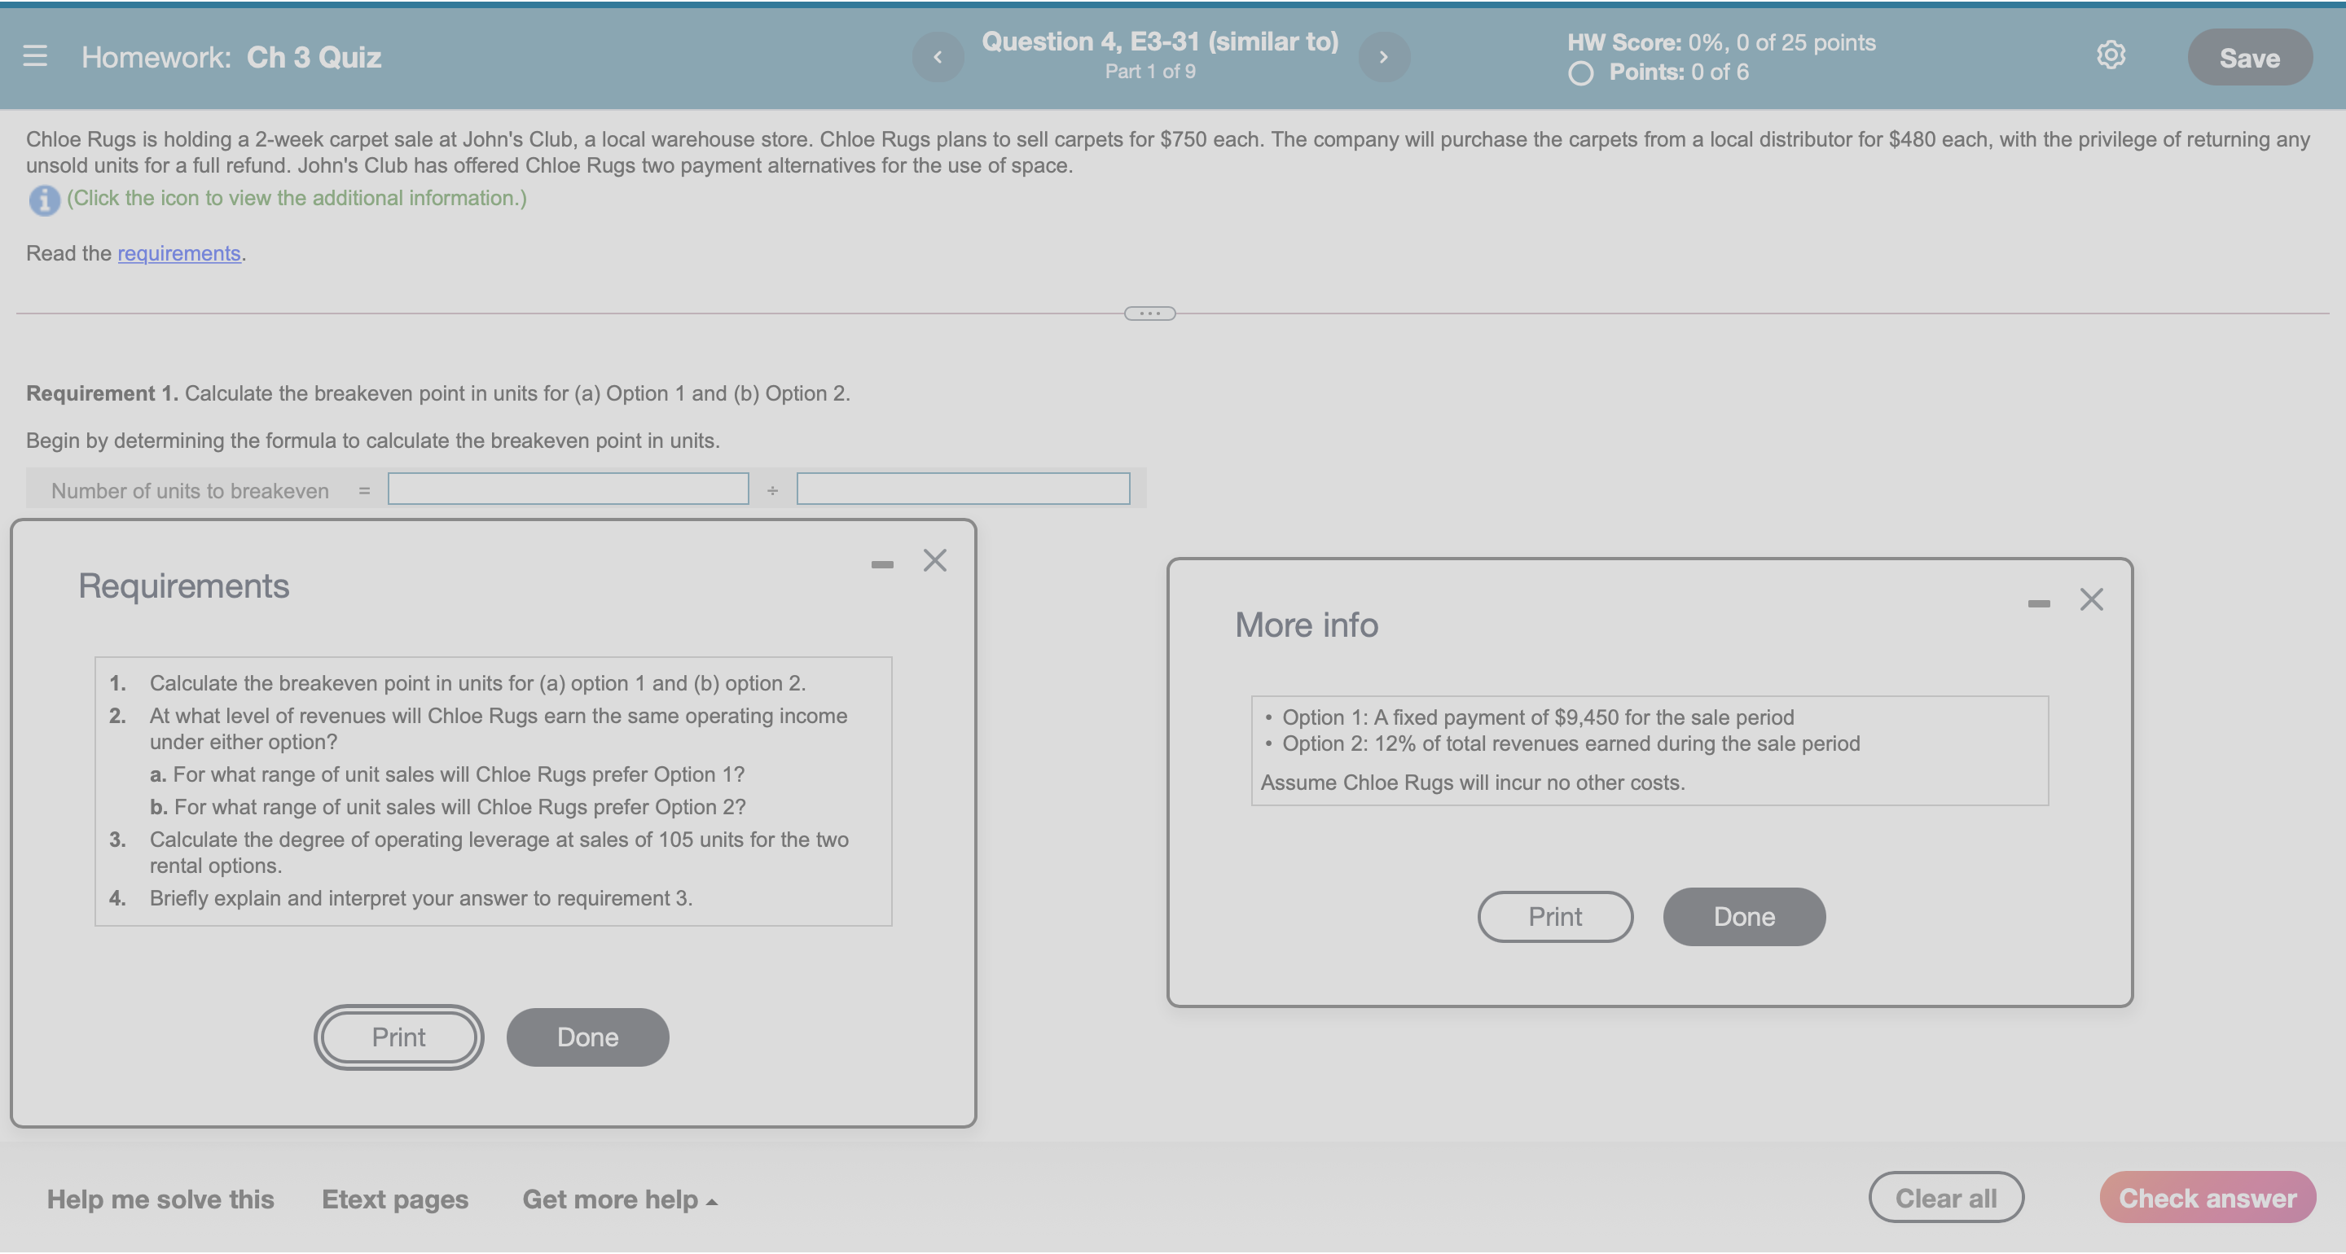Click the first breakeven formula input box
This screenshot has width=2346, height=1254.
pos(568,489)
